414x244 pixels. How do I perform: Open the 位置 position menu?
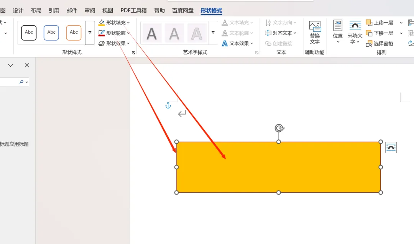338,32
